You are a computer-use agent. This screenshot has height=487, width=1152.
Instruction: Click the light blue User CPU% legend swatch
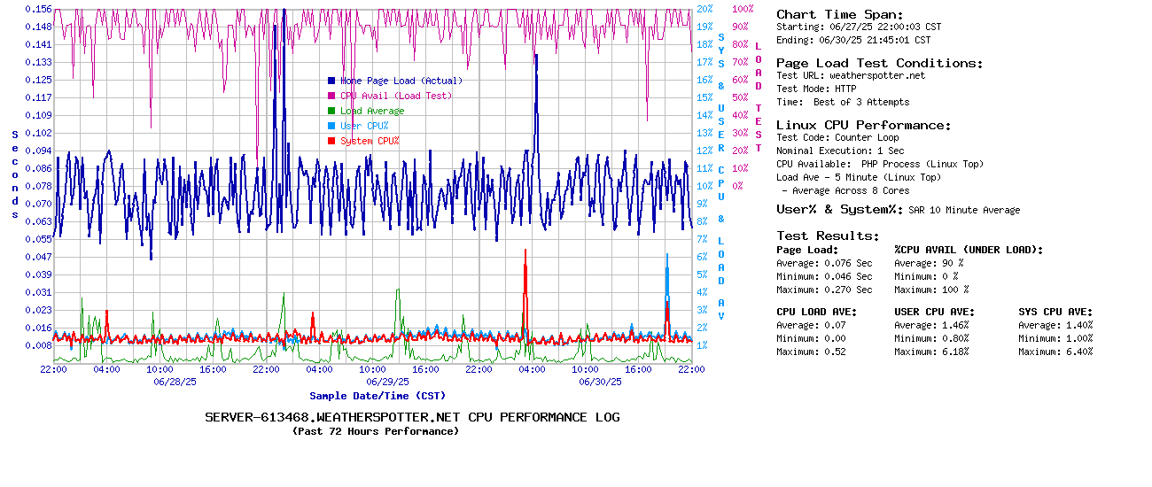[x=331, y=126]
